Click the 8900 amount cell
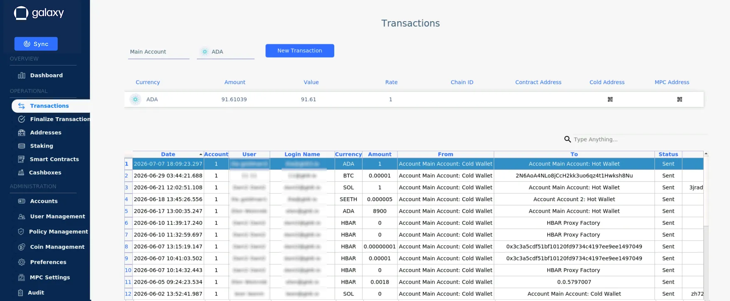The image size is (730, 301). coord(380,211)
